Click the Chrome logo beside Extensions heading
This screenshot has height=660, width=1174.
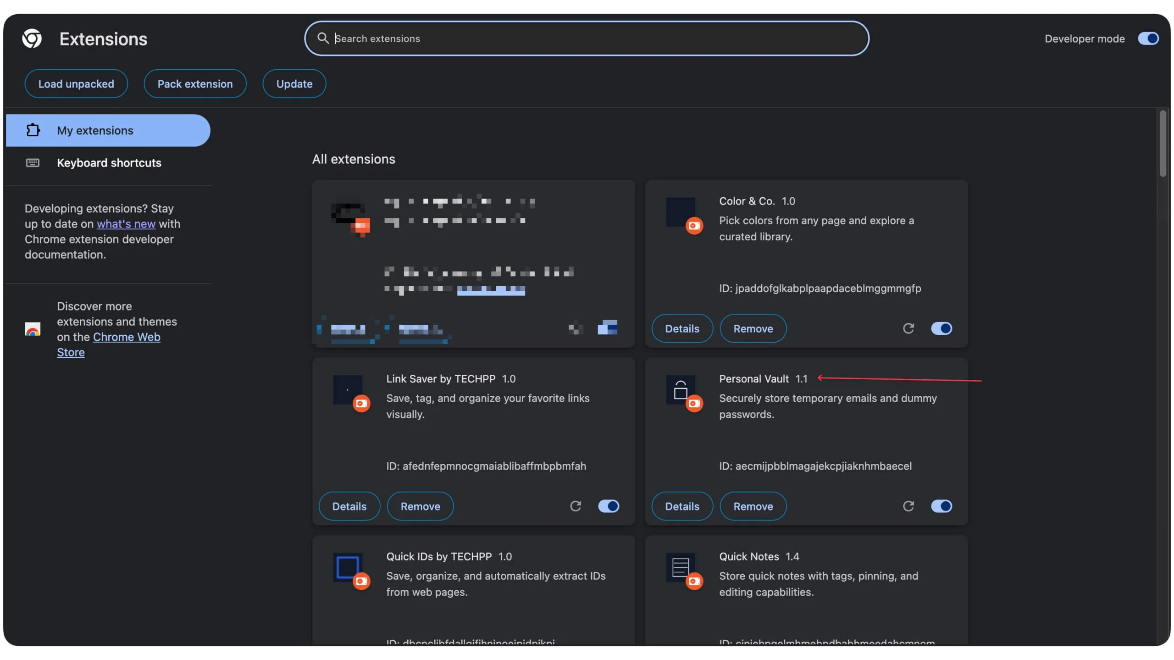[32, 39]
